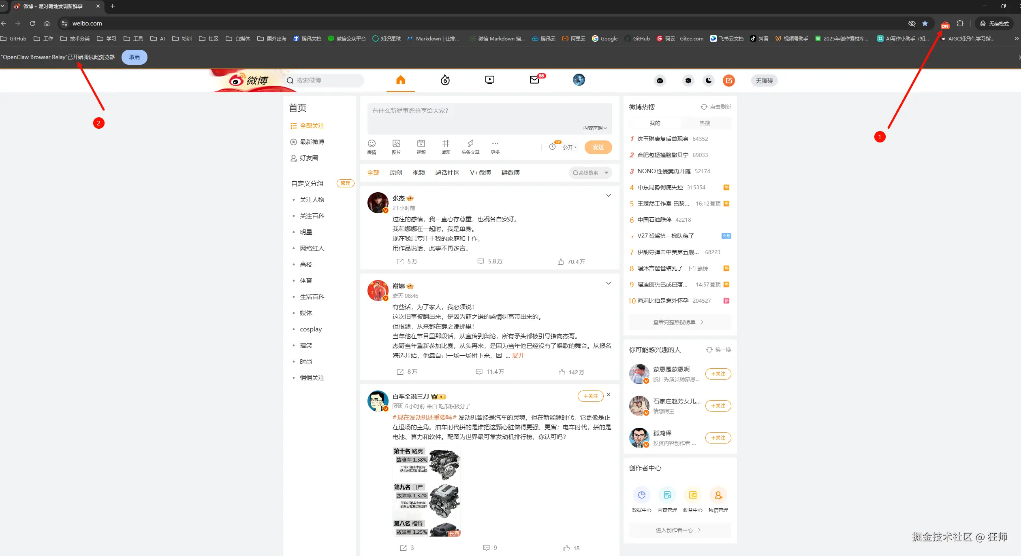The width and height of the screenshot is (1021, 556).
Task: Open the hot trending flame icon
Action: tap(445, 80)
